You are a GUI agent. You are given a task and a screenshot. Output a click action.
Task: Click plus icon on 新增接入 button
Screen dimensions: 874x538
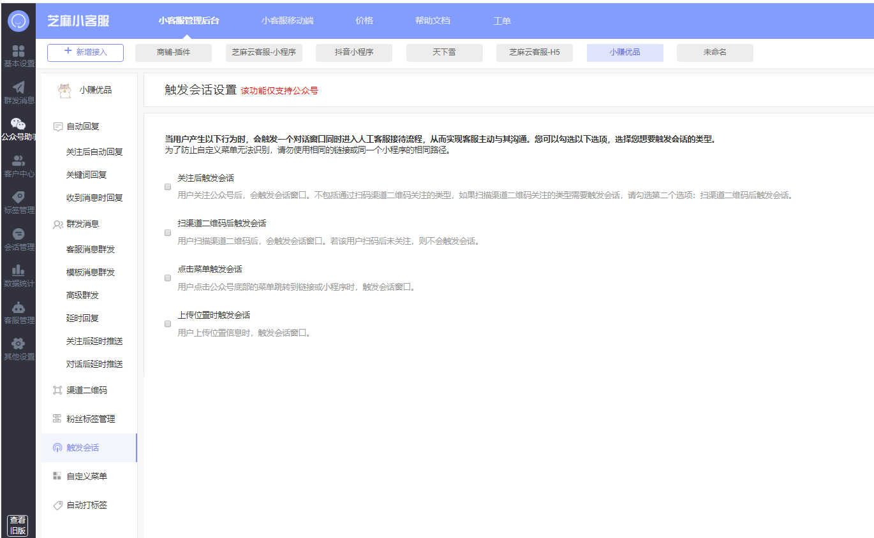click(68, 51)
